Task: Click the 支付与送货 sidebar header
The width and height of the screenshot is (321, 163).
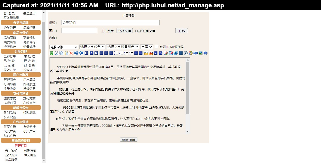Action: click(21, 93)
